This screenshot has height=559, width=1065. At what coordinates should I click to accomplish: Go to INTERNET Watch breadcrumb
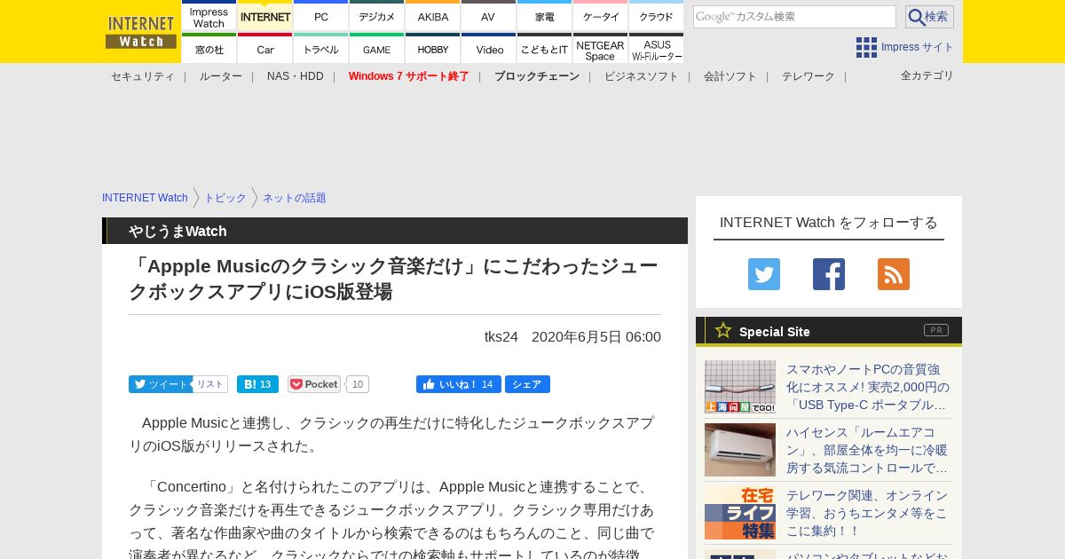point(145,198)
